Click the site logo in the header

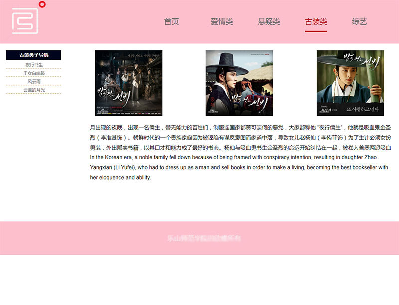pyautogui.click(x=28, y=18)
